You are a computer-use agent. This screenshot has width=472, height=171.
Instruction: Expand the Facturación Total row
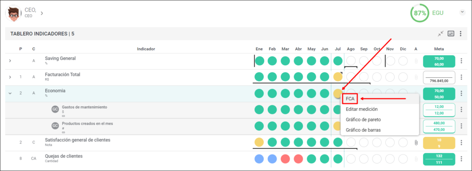10,77
